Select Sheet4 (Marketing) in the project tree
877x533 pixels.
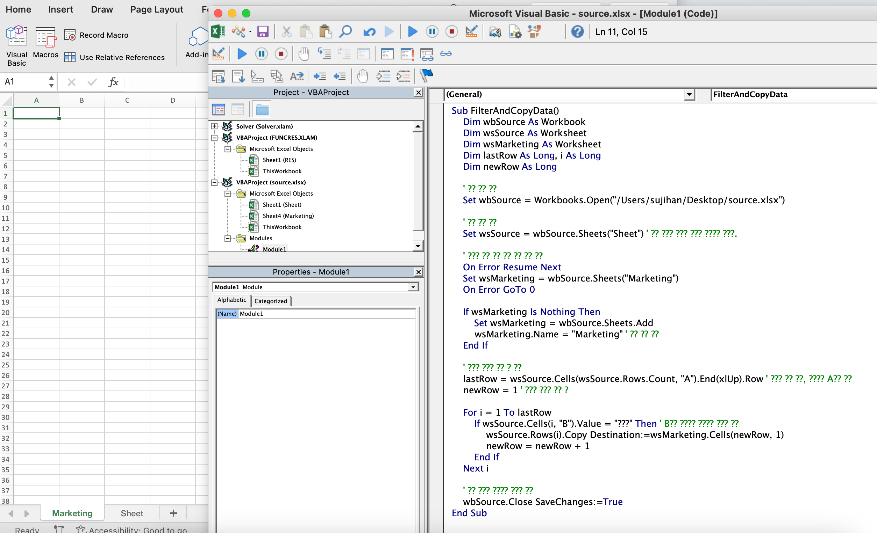pos(288,216)
